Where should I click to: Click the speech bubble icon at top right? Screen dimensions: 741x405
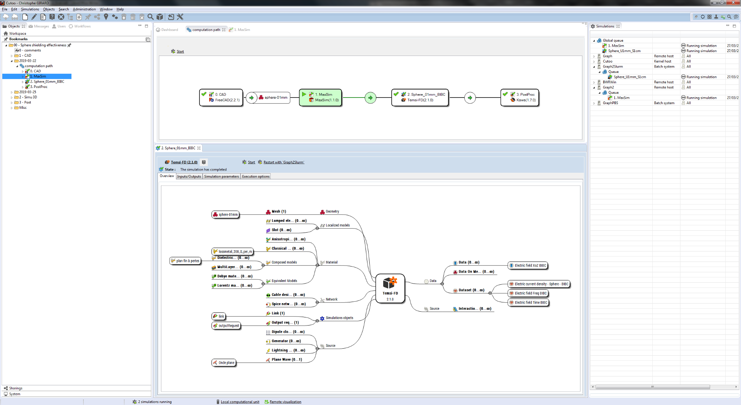point(736,17)
